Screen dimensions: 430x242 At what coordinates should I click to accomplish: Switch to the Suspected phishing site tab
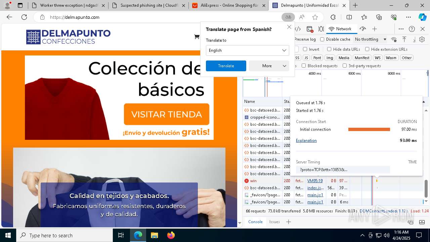[148, 5]
